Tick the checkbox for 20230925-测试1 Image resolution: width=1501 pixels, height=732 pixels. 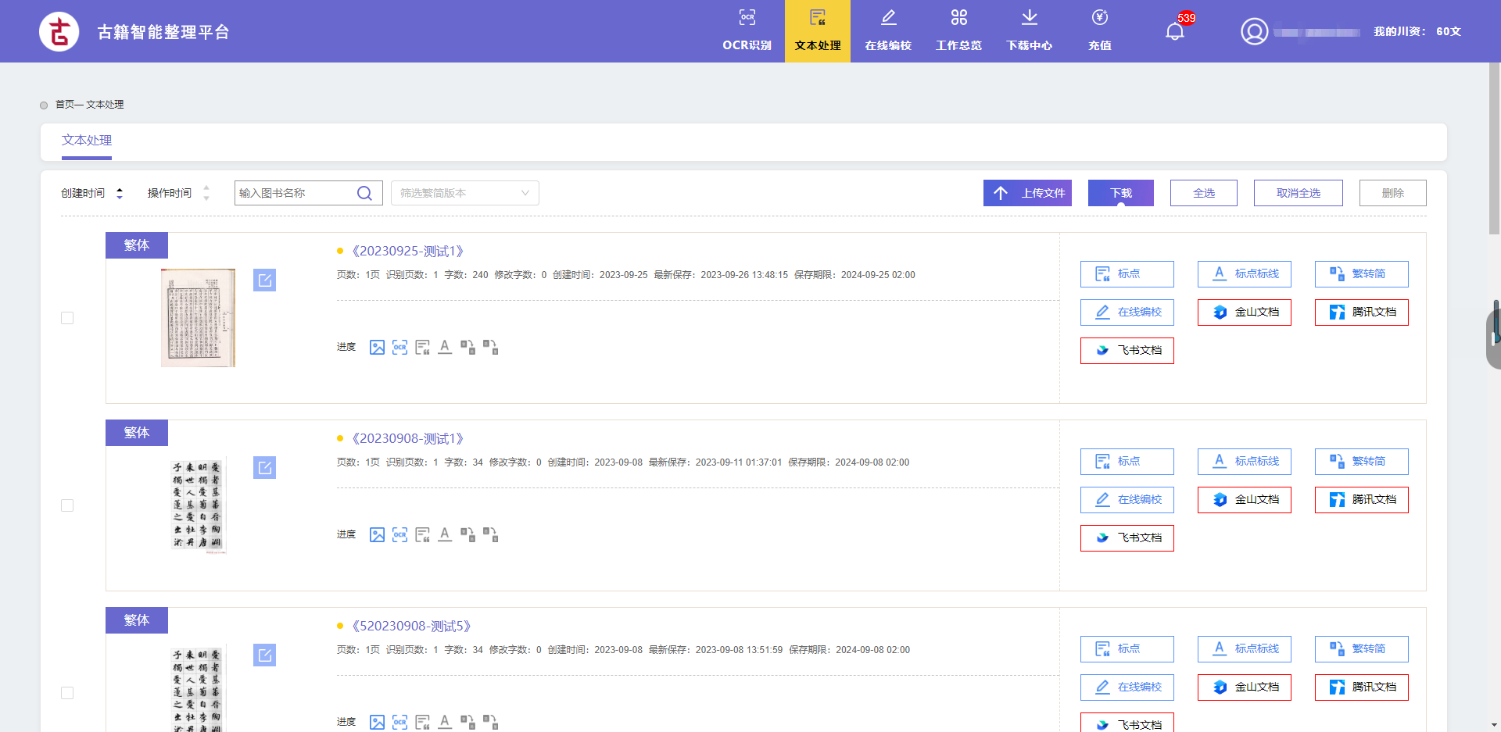[x=67, y=318]
